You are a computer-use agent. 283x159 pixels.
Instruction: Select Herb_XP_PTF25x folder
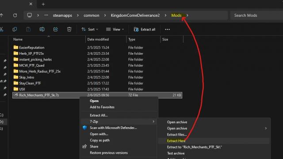coord(31,53)
